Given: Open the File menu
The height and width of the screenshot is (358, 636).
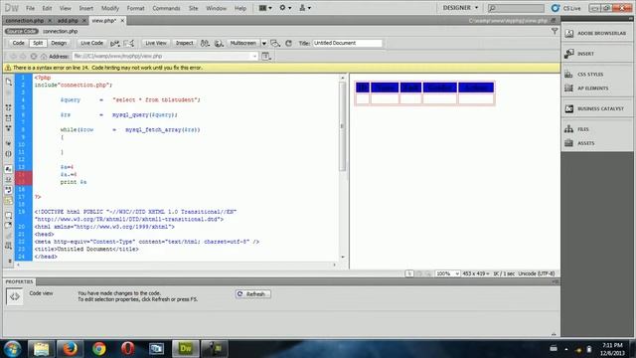Looking at the screenshot, I should tap(30, 8).
